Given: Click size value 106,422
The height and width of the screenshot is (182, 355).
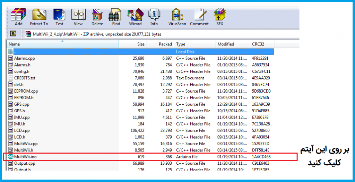Looking at the screenshot, I should 137,130.
